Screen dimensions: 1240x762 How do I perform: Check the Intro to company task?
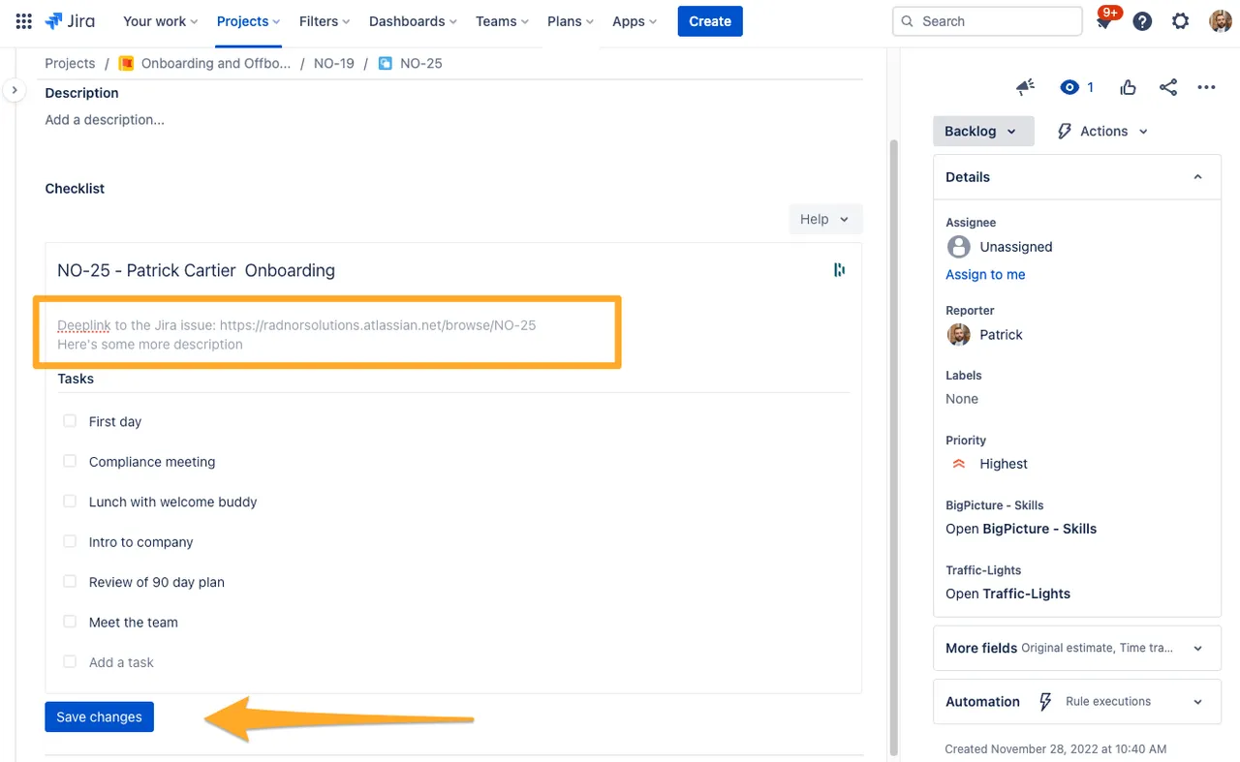[x=70, y=541]
